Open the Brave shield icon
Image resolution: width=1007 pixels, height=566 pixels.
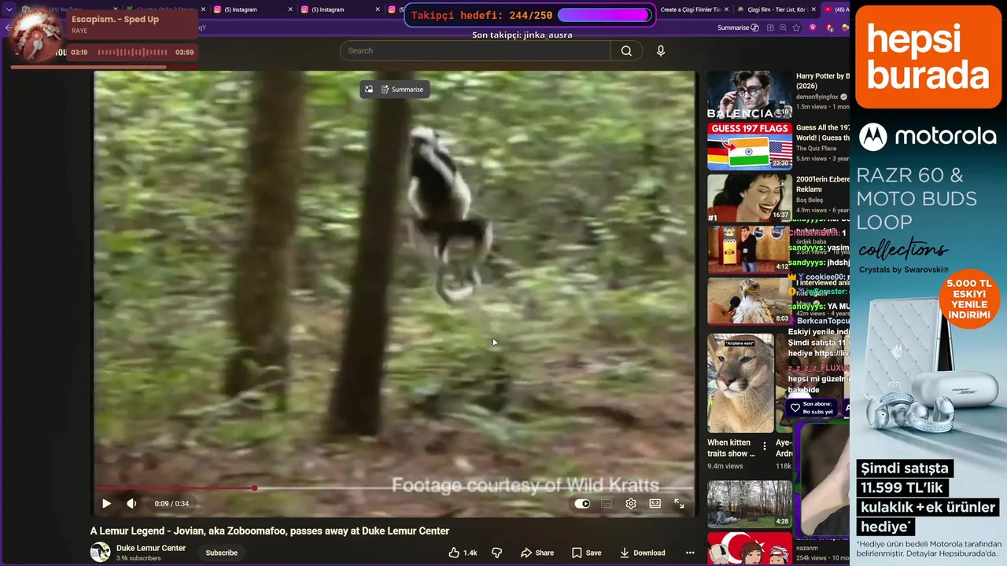click(813, 28)
